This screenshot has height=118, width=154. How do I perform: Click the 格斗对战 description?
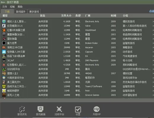pos(128,60)
